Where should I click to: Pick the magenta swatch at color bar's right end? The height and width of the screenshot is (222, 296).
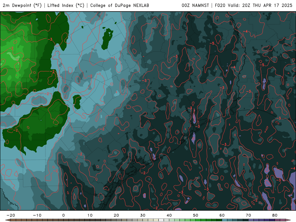click(x=283, y=220)
